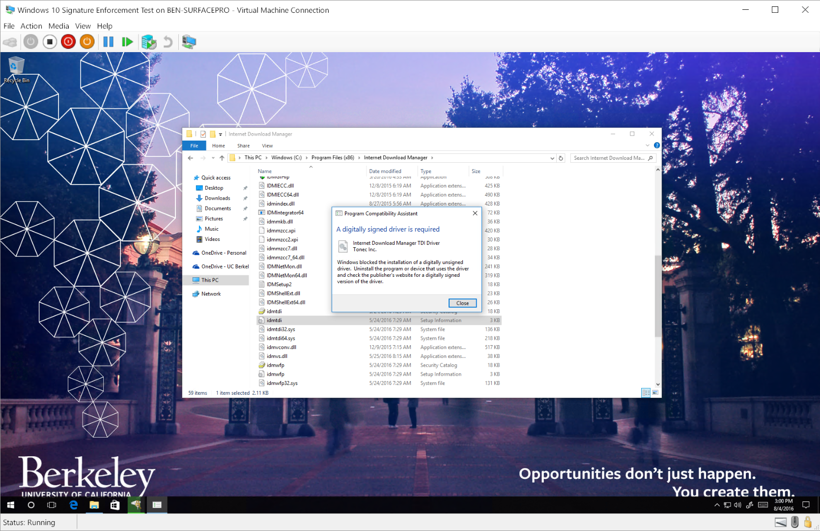Click the Search Internet Download Manager box
The height and width of the screenshot is (531, 820).
pyautogui.click(x=613, y=158)
